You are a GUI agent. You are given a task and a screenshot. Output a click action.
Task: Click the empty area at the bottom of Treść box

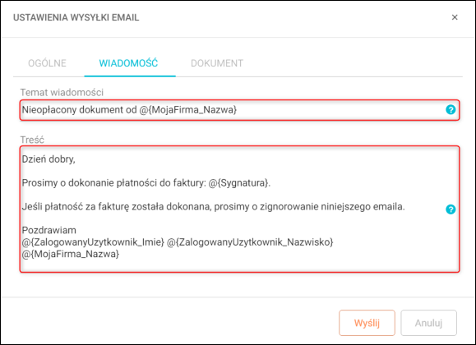(x=240, y=265)
